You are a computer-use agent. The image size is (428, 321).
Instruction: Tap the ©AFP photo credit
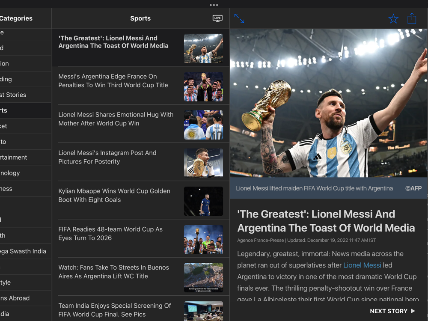point(413,188)
